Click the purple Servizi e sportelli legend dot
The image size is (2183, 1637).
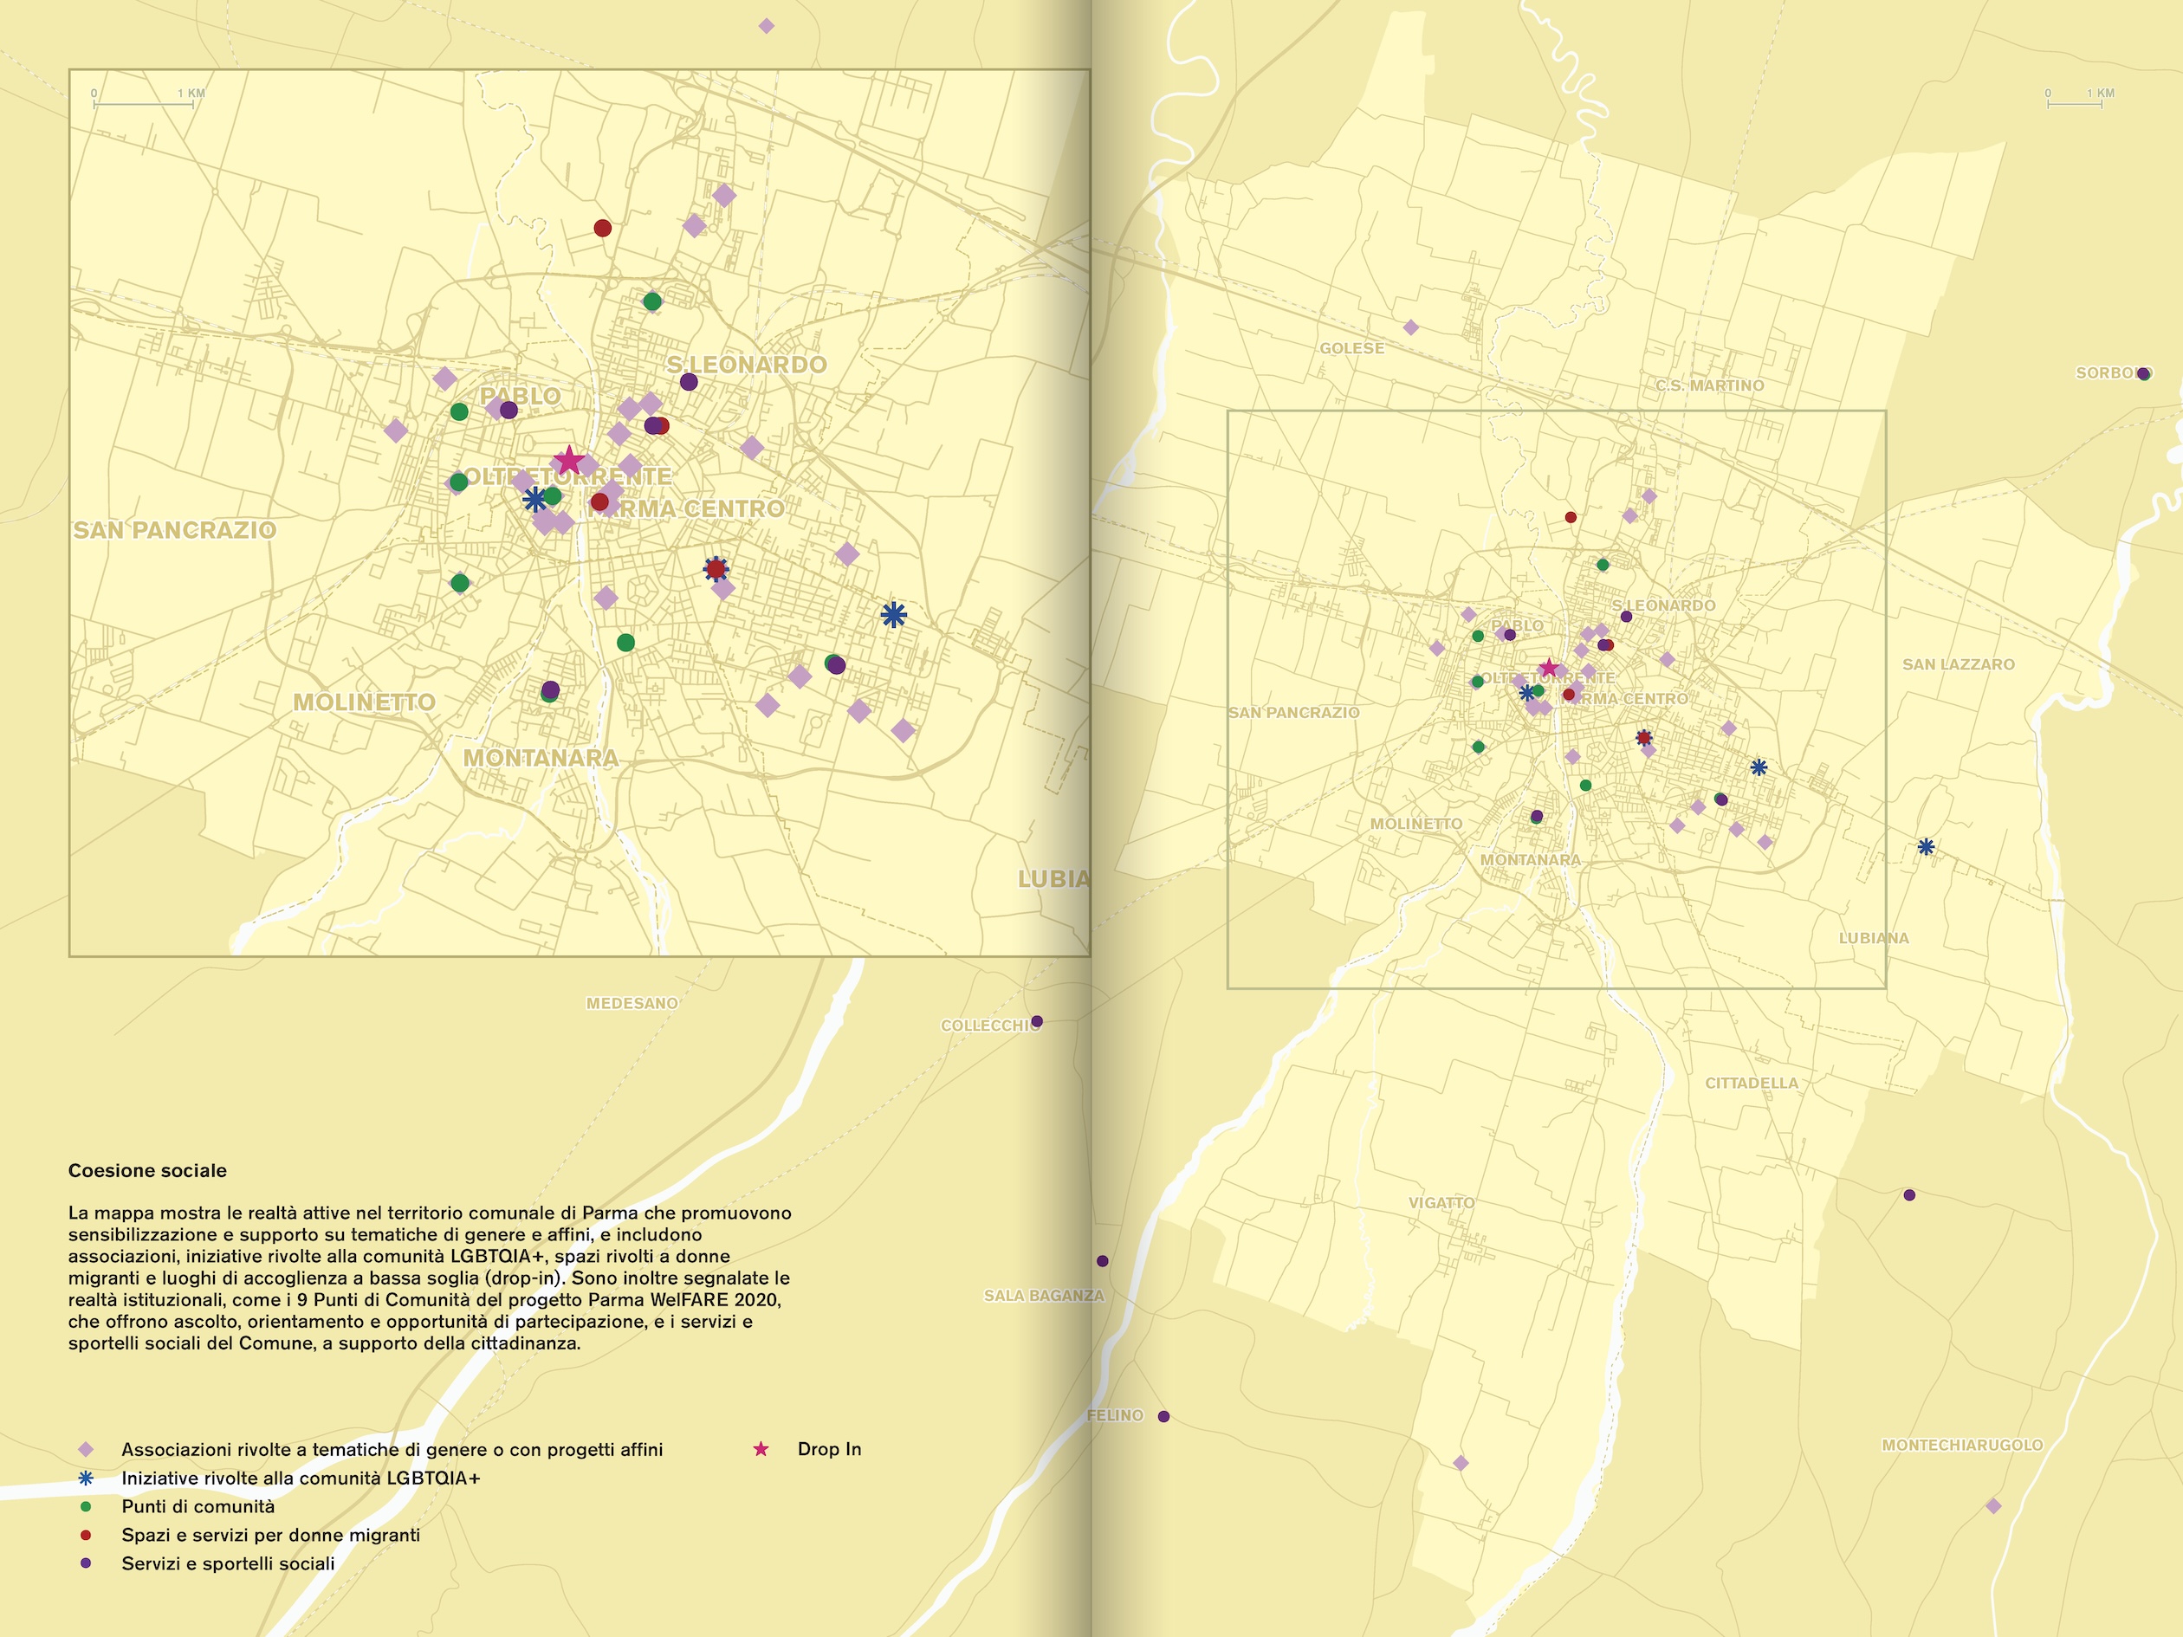point(86,1563)
